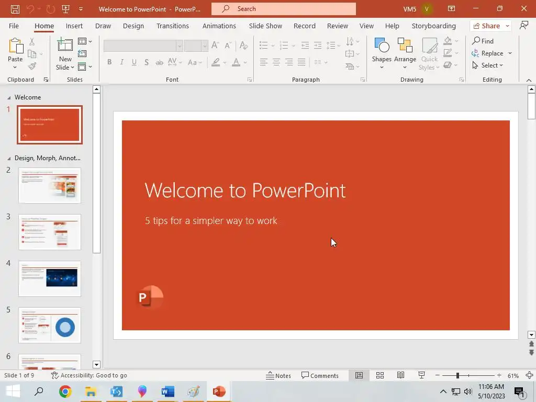Toggle Underline formatting
This screenshot has width=536, height=402.
coord(134,62)
